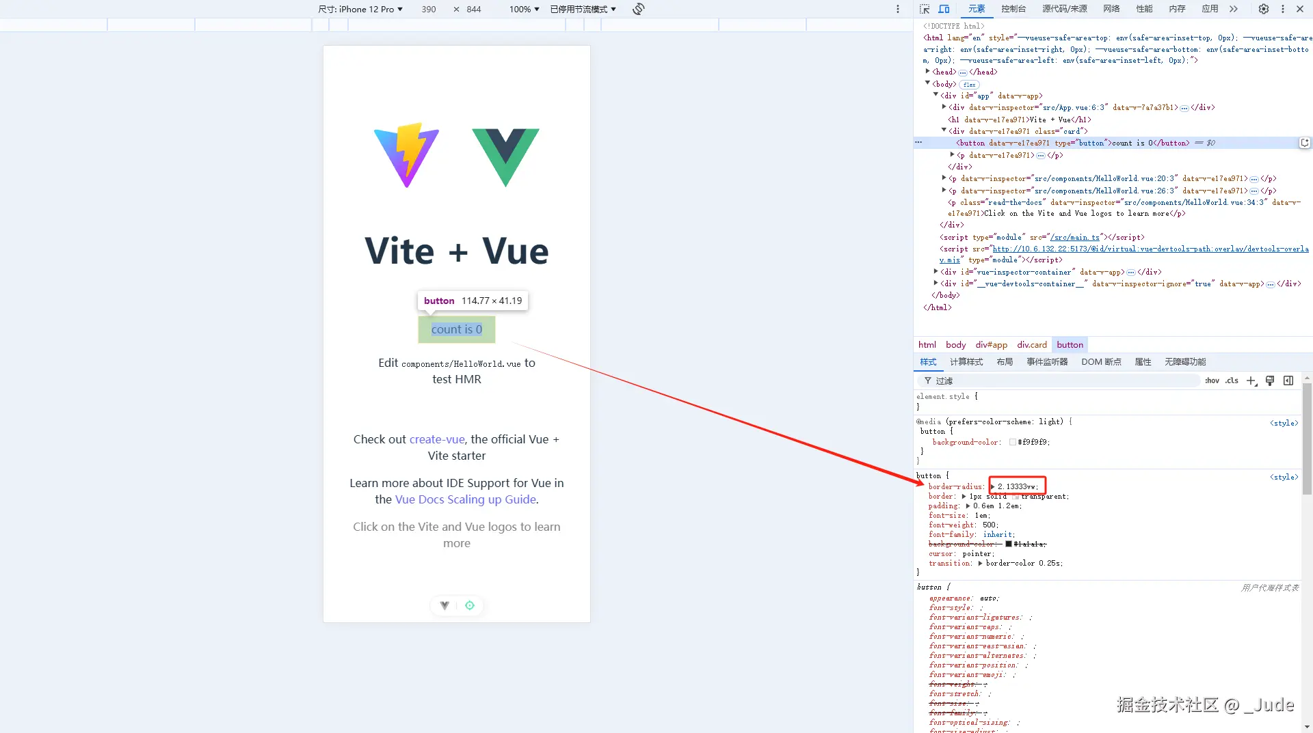Open the DOM 断点 breakpoints tab
This screenshot has height=733, width=1313.
click(1101, 362)
